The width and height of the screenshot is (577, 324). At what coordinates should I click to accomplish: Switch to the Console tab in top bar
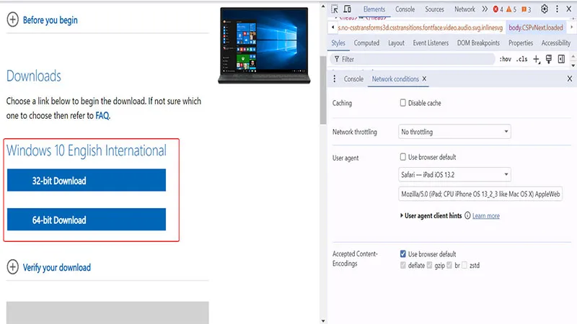click(405, 9)
